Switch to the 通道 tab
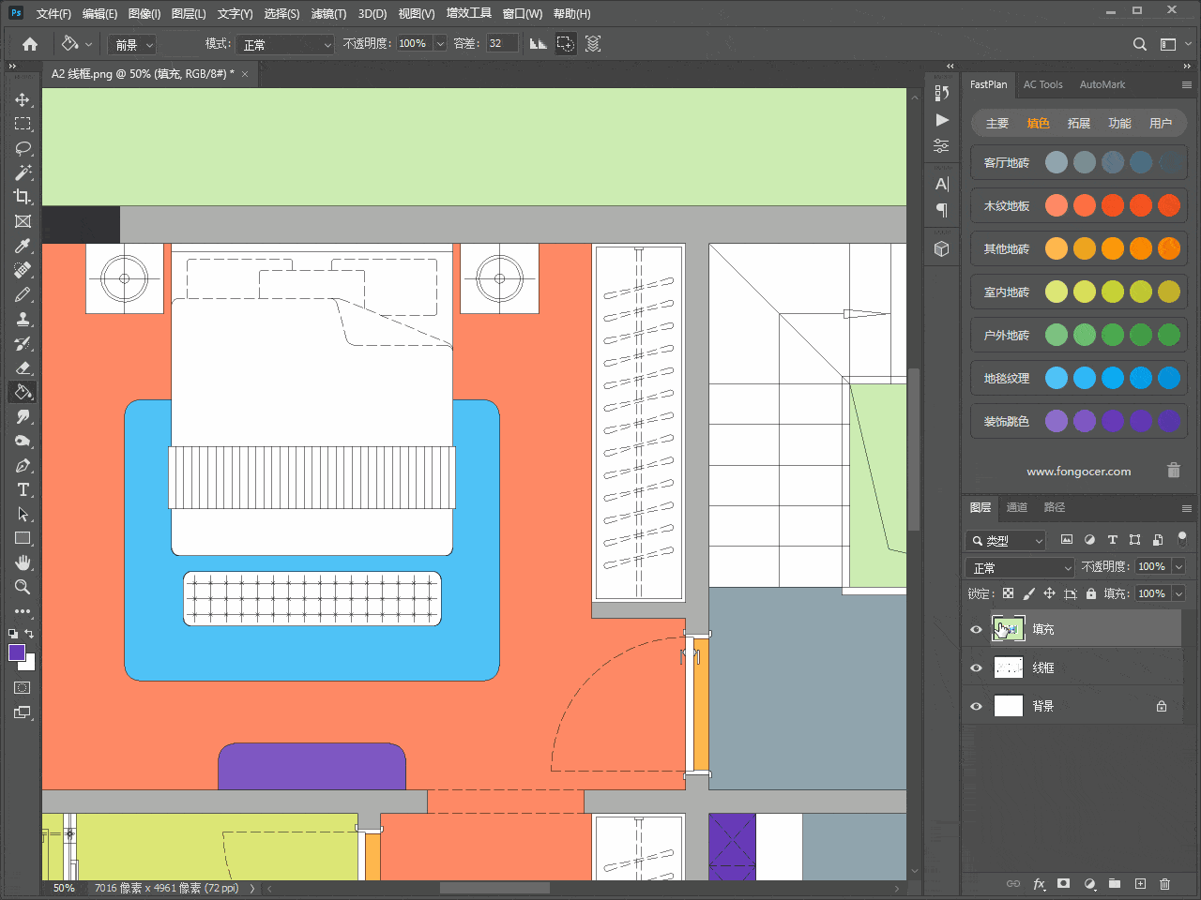The height and width of the screenshot is (900, 1201). [1016, 507]
